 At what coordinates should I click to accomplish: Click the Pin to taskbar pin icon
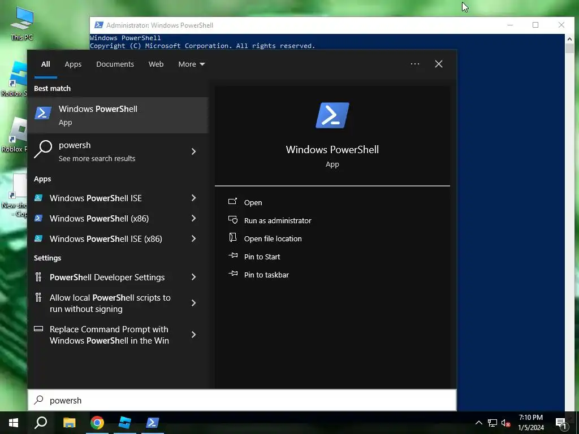tap(232, 274)
